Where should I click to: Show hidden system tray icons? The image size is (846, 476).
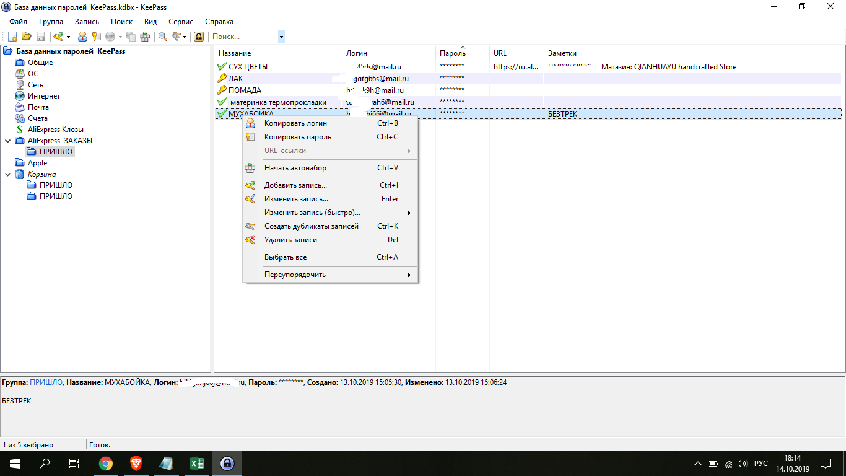click(x=698, y=464)
